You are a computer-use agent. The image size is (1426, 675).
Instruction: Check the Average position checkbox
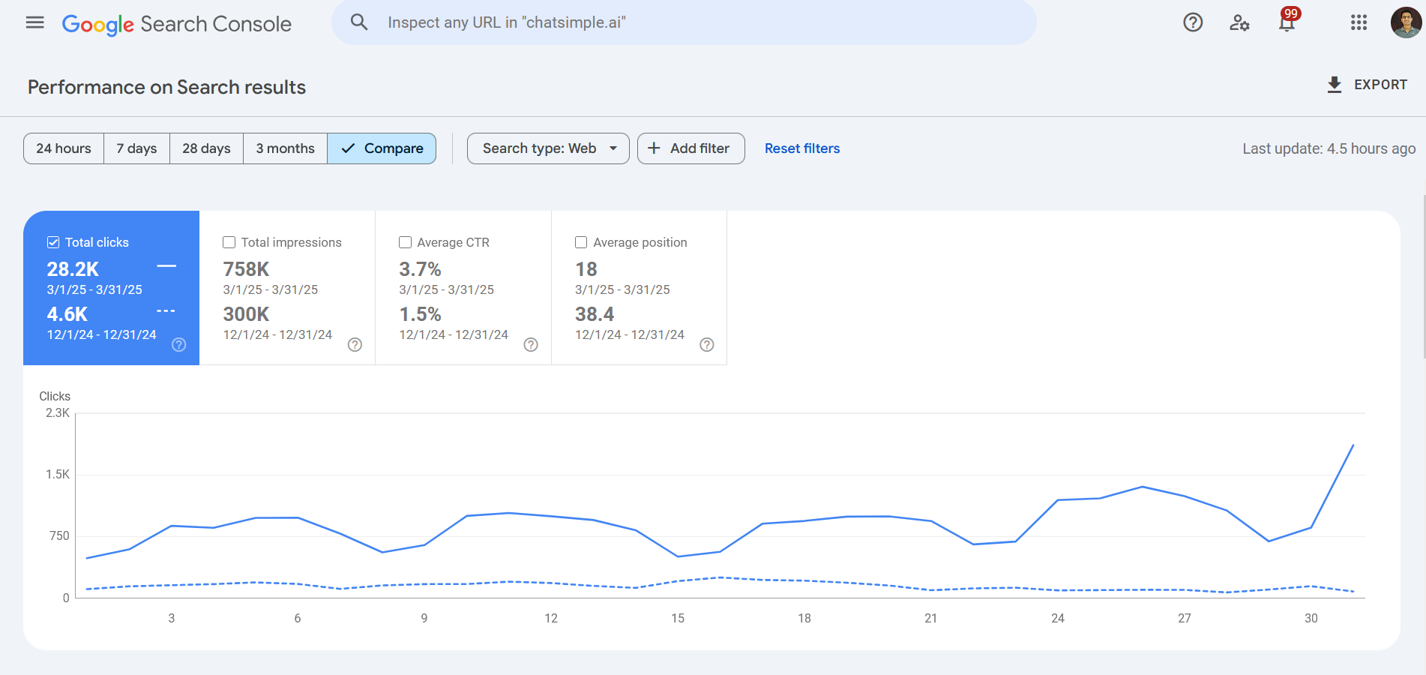581,242
